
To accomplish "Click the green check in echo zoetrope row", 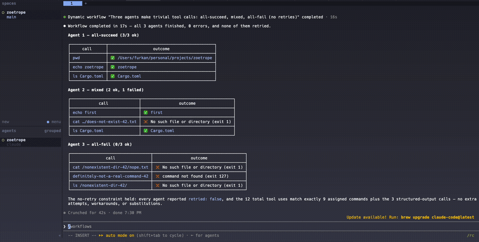I will (x=113, y=67).
